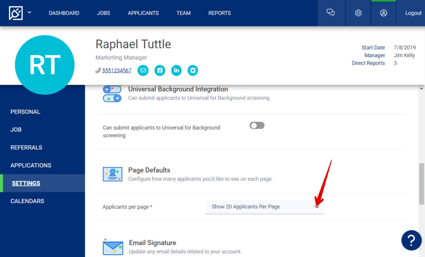
Task: Click the user account icon in top bar
Action: pos(383,13)
